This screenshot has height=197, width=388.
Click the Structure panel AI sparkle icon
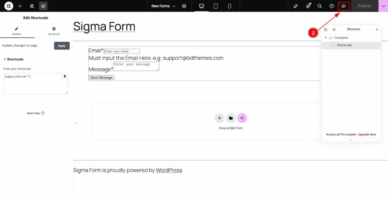coord(334,29)
